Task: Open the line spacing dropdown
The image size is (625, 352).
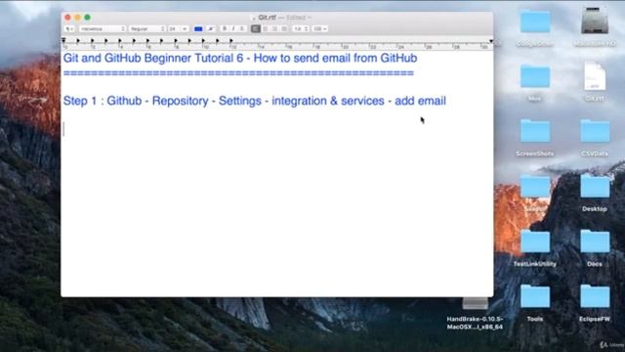Action: [301, 28]
